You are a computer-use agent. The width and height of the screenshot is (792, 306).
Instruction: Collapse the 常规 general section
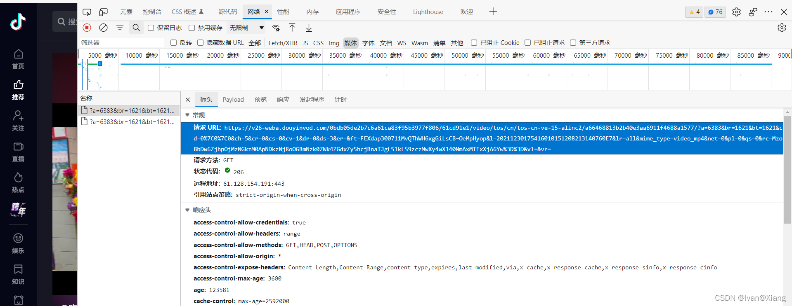pyautogui.click(x=187, y=115)
